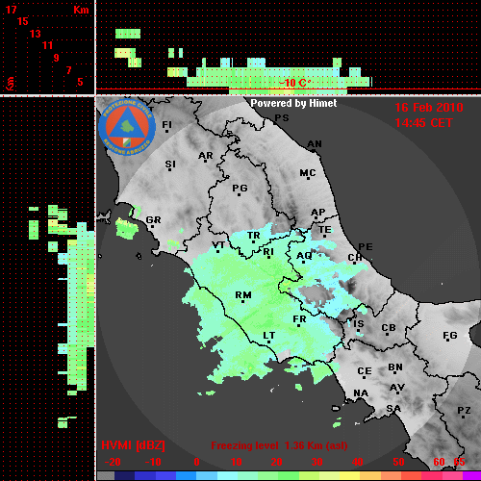The width and height of the screenshot is (481, 481).
Task: Click the '15' height axis label
Action: (23, 21)
